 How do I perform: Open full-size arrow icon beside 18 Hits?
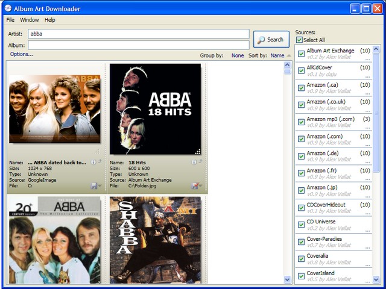(200, 161)
